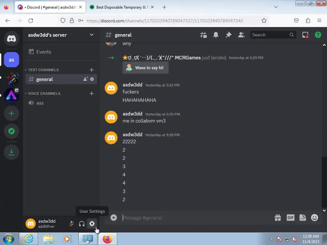Open the sticker picker icon
The width and height of the screenshot is (327, 245).
(x=303, y=218)
